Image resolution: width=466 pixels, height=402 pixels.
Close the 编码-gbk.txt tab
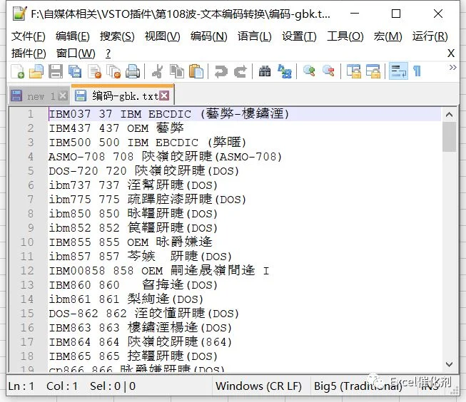click(164, 96)
